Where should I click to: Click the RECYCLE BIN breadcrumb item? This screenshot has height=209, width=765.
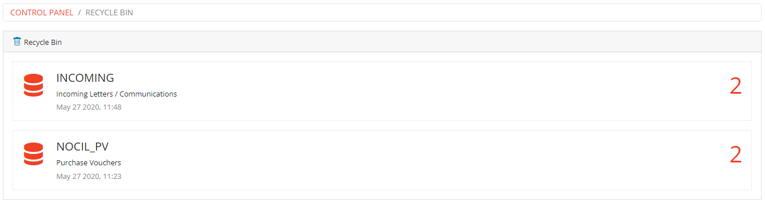click(x=109, y=12)
